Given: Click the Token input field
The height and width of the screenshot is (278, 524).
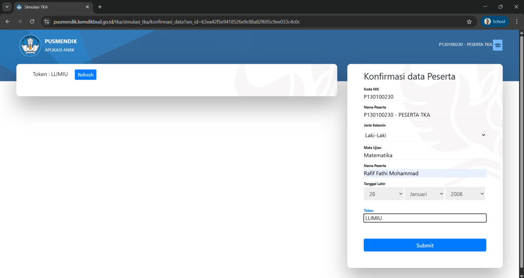Looking at the screenshot, I should (424, 218).
